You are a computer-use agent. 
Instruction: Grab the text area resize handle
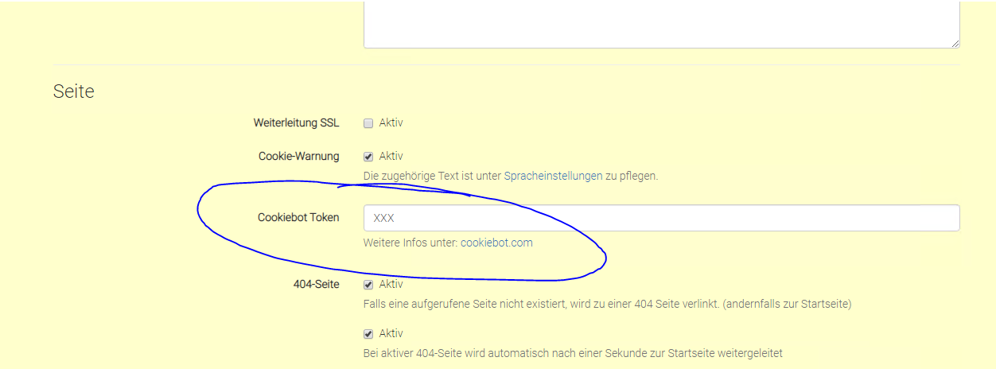click(x=955, y=43)
